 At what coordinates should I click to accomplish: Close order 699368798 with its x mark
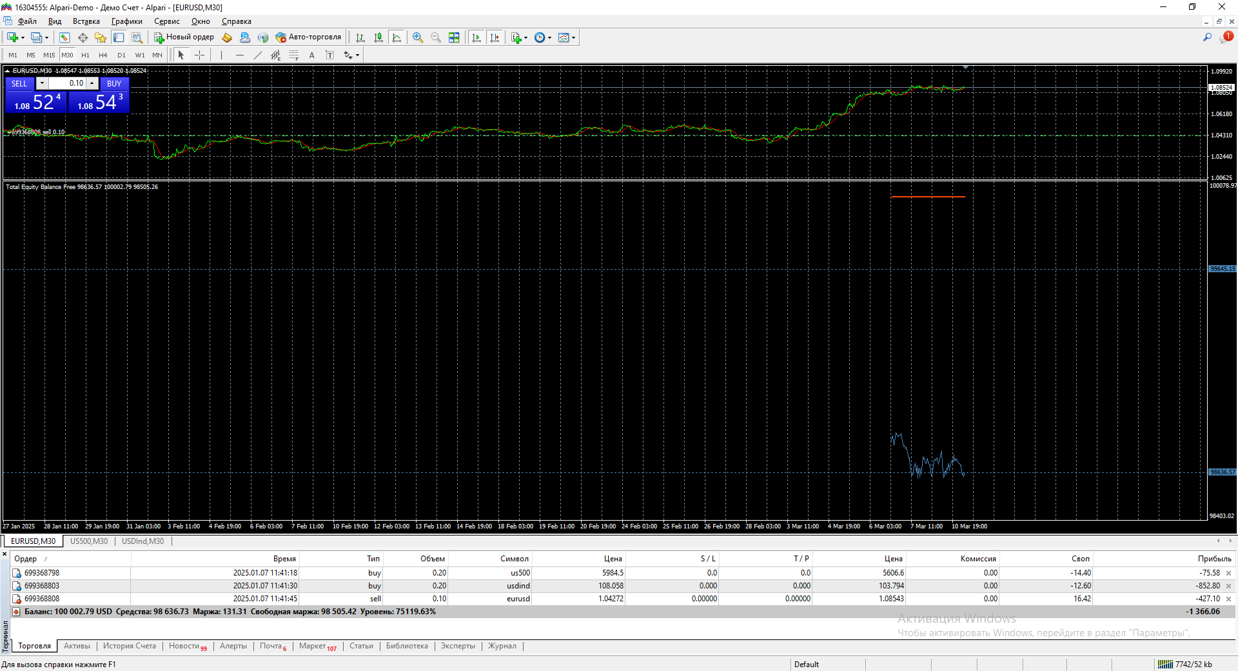1228,573
